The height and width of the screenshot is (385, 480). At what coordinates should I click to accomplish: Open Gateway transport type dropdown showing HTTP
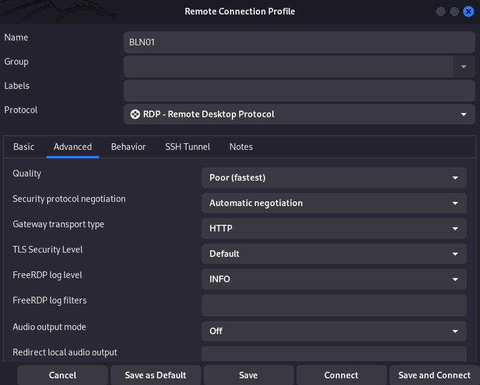pyautogui.click(x=334, y=228)
